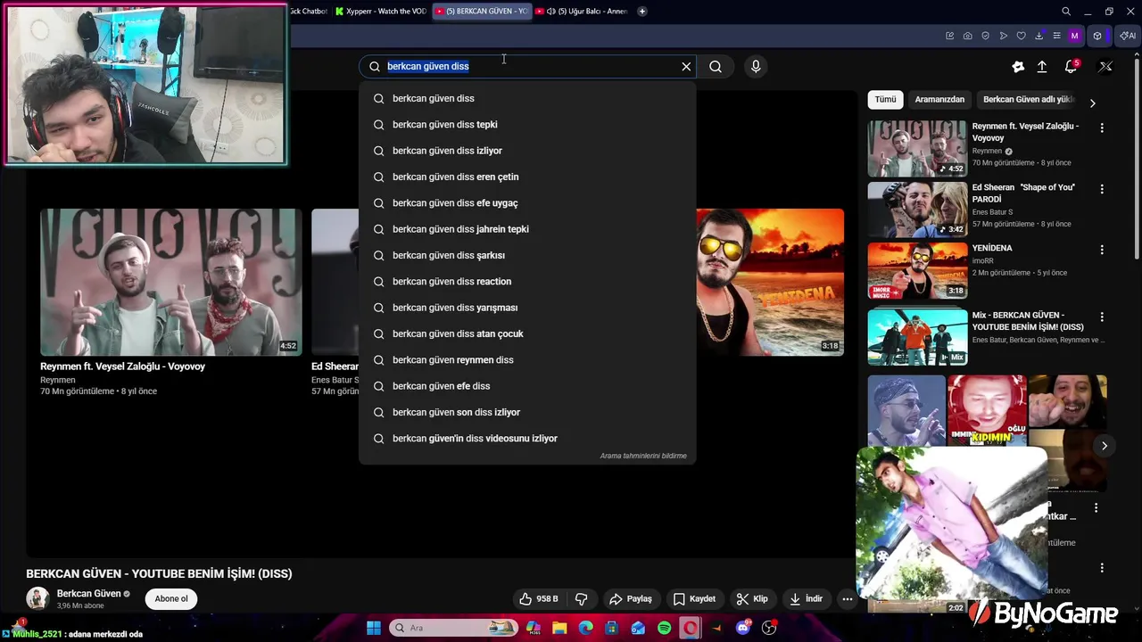The height and width of the screenshot is (642, 1142).
Task: Pick suggestion 'berkcan güven diss reaction'
Action: [x=527, y=281]
